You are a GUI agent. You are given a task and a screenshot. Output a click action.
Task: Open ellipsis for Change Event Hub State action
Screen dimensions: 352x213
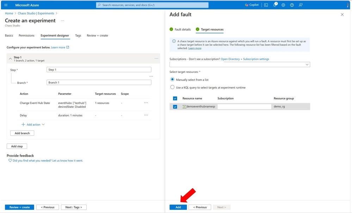point(146,103)
